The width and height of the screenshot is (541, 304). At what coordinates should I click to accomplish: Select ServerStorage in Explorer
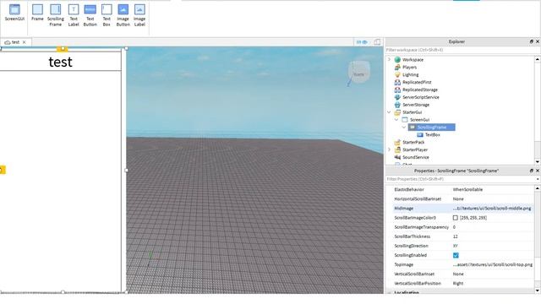point(416,105)
